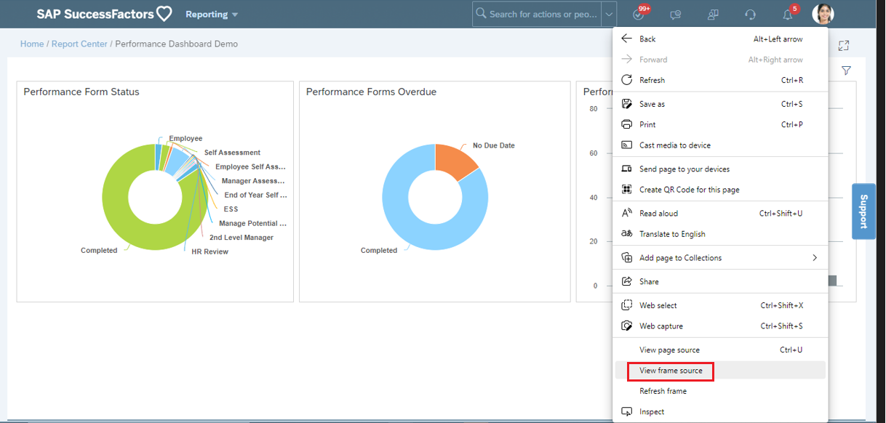This screenshot has height=423, width=886.
Task: Click the Performance Form Status chart title
Action: click(x=81, y=92)
